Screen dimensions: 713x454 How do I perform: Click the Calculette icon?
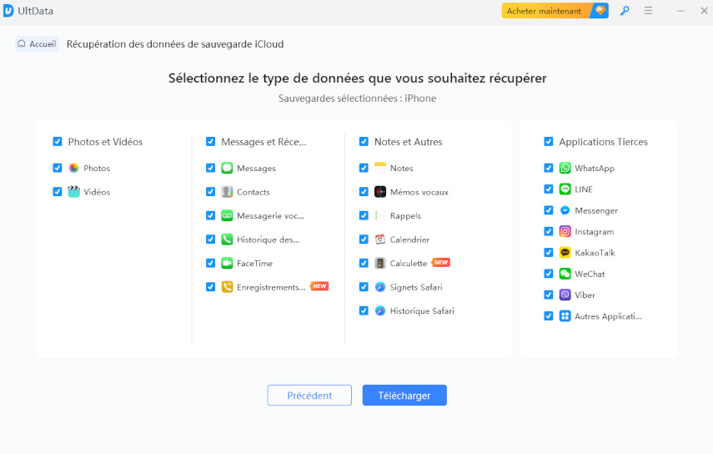click(x=380, y=263)
